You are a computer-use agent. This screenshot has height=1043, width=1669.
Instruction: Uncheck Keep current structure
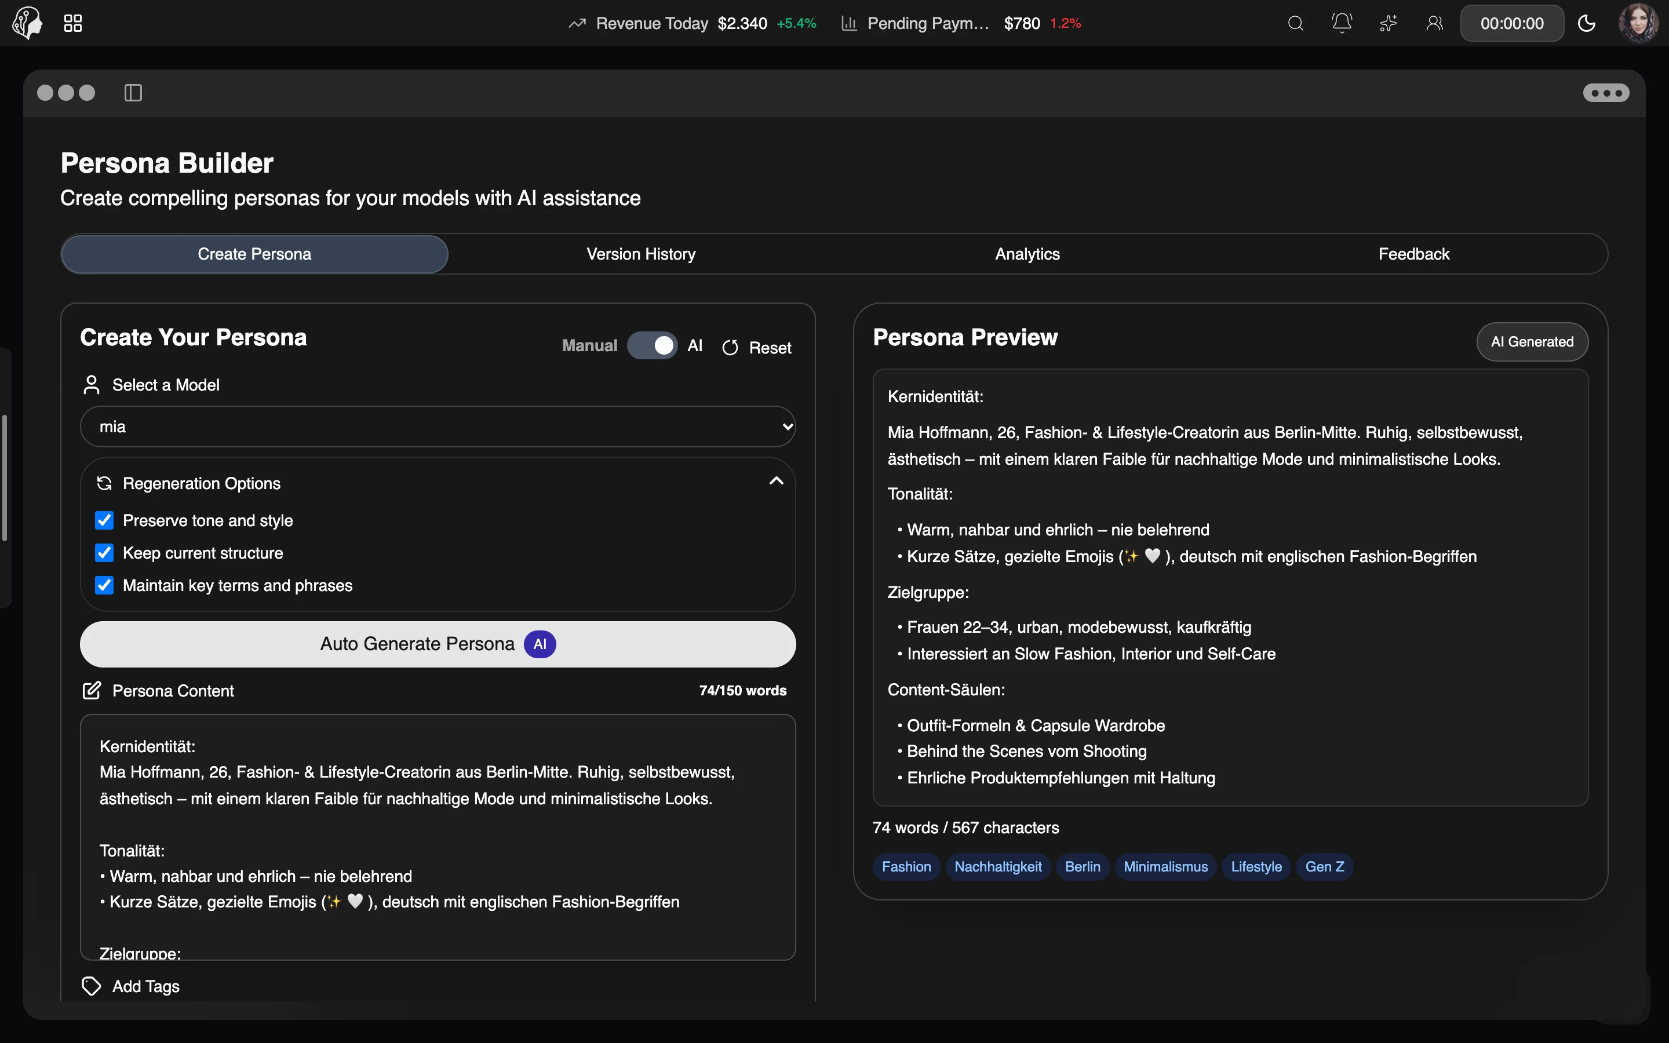point(104,553)
